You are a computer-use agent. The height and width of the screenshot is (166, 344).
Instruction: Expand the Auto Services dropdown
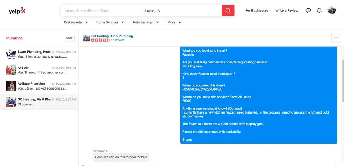click(x=146, y=22)
